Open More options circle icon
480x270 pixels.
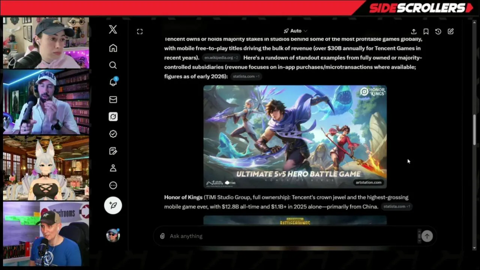113,185
